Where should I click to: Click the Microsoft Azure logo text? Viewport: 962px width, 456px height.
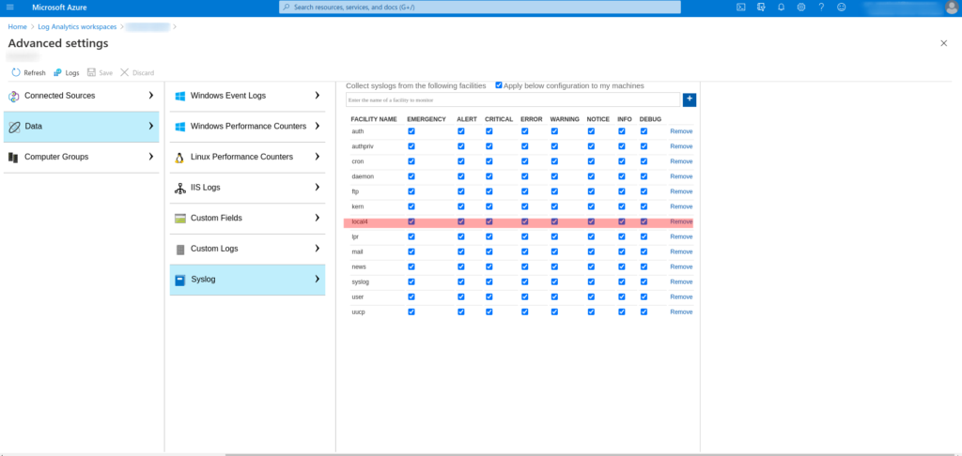(x=59, y=8)
